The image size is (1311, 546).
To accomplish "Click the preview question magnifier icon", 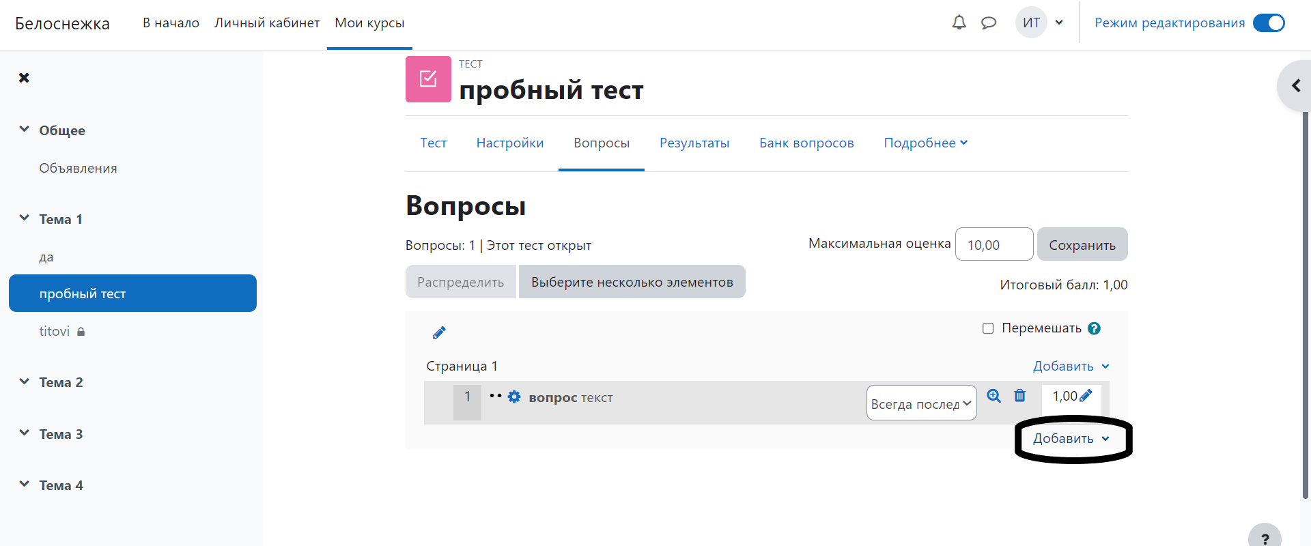I will tap(993, 396).
